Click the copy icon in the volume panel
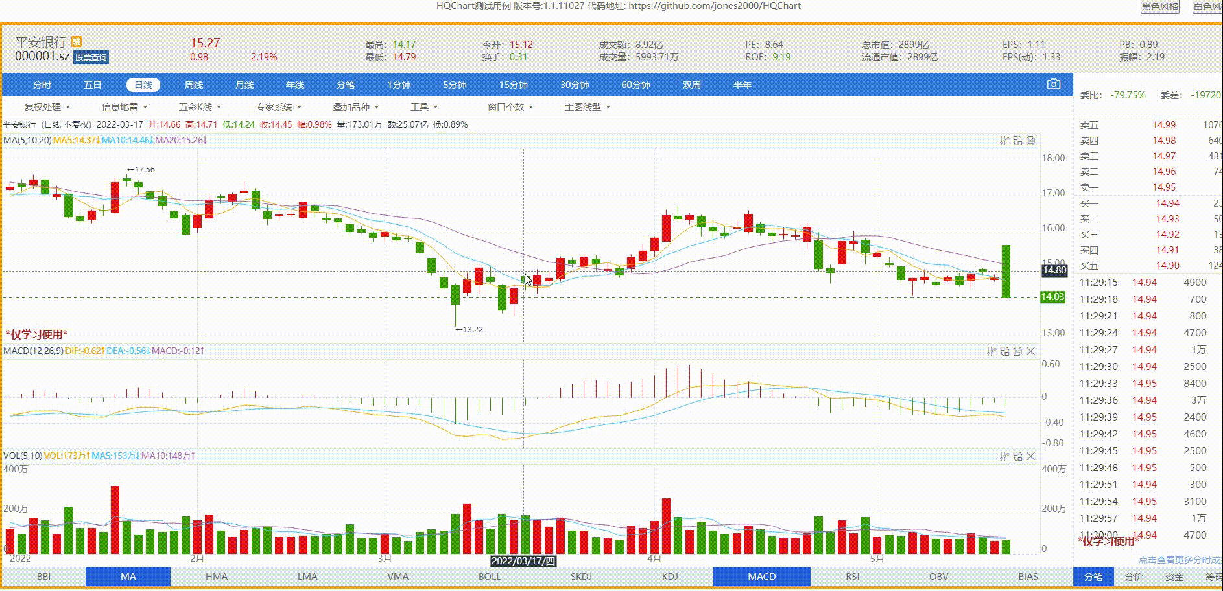 (1018, 456)
